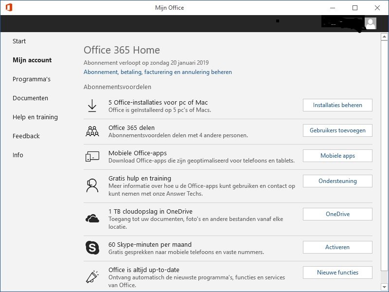389x292 pixels.
Task: Click the vertical scrollbar thumb
Action: coord(384,156)
